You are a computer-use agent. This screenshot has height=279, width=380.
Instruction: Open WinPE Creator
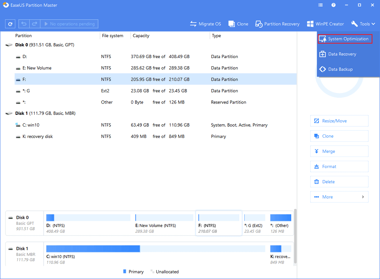coord(325,24)
